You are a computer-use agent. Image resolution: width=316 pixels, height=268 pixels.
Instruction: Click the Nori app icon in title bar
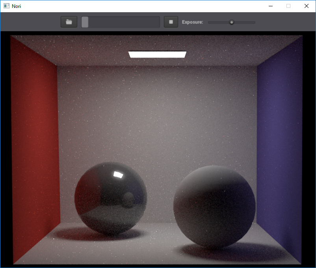[6, 6]
